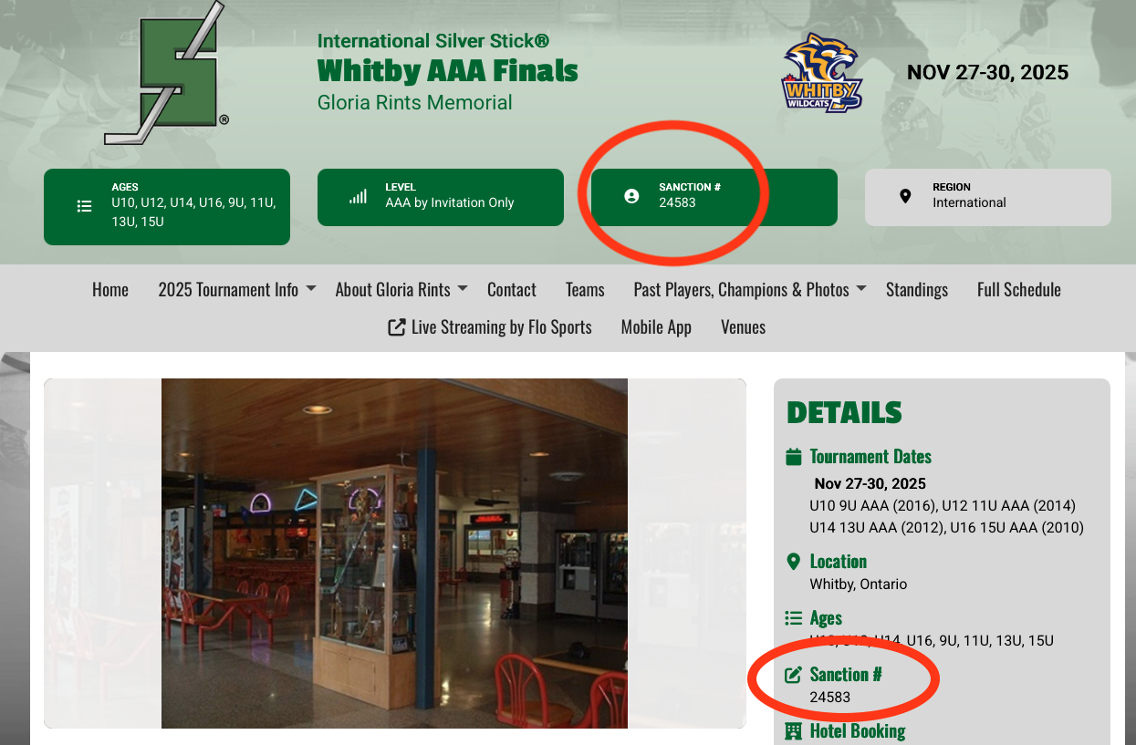Click the green Silver Stick logo
The image size is (1136, 745).
pos(167,73)
